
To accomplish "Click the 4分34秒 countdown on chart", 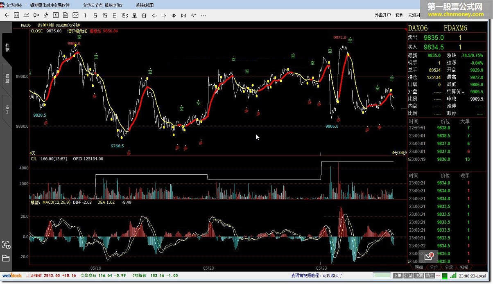I will [399, 153].
